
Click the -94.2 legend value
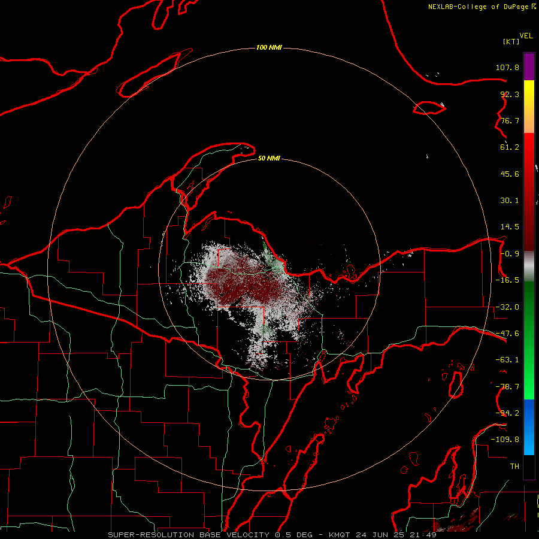pyautogui.click(x=507, y=413)
